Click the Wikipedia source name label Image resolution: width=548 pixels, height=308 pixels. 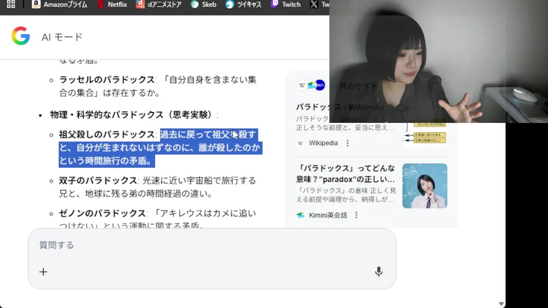(323, 143)
